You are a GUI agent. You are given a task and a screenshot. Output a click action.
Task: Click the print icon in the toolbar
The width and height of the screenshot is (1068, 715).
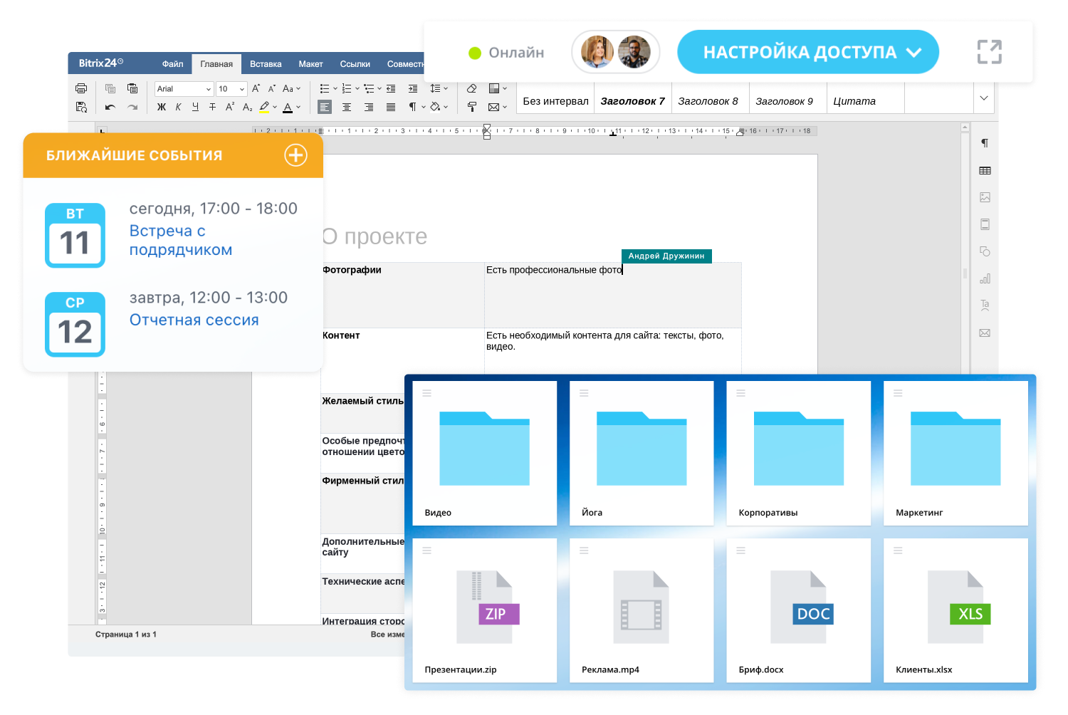coord(81,88)
